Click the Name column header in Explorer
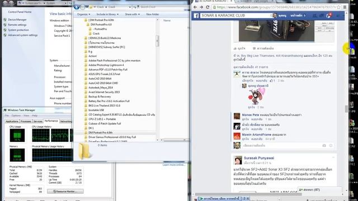The image size is (358, 201). (x=167, y=21)
